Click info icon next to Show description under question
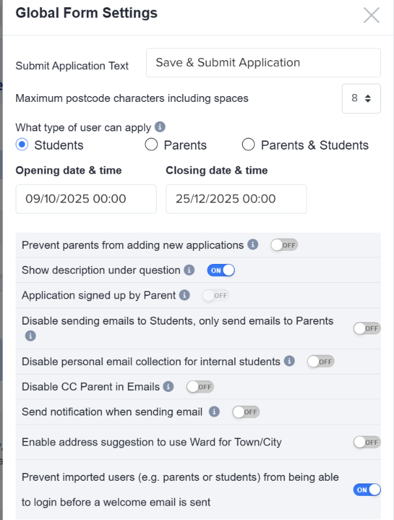394x520 pixels. [189, 270]
